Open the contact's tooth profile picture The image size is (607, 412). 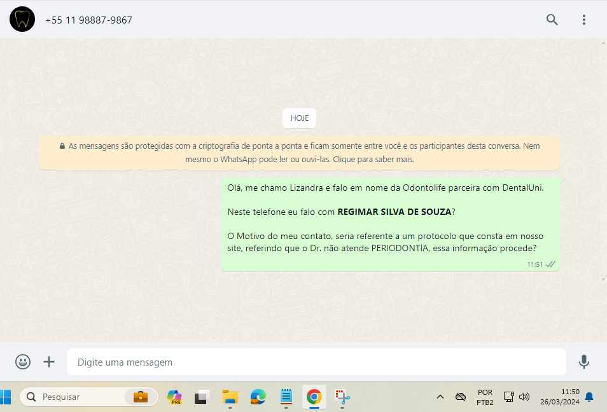click(x=22, y=19)
